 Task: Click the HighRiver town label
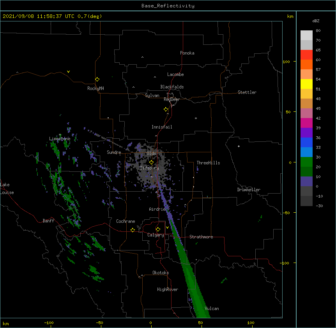click(x=168, y=289)
